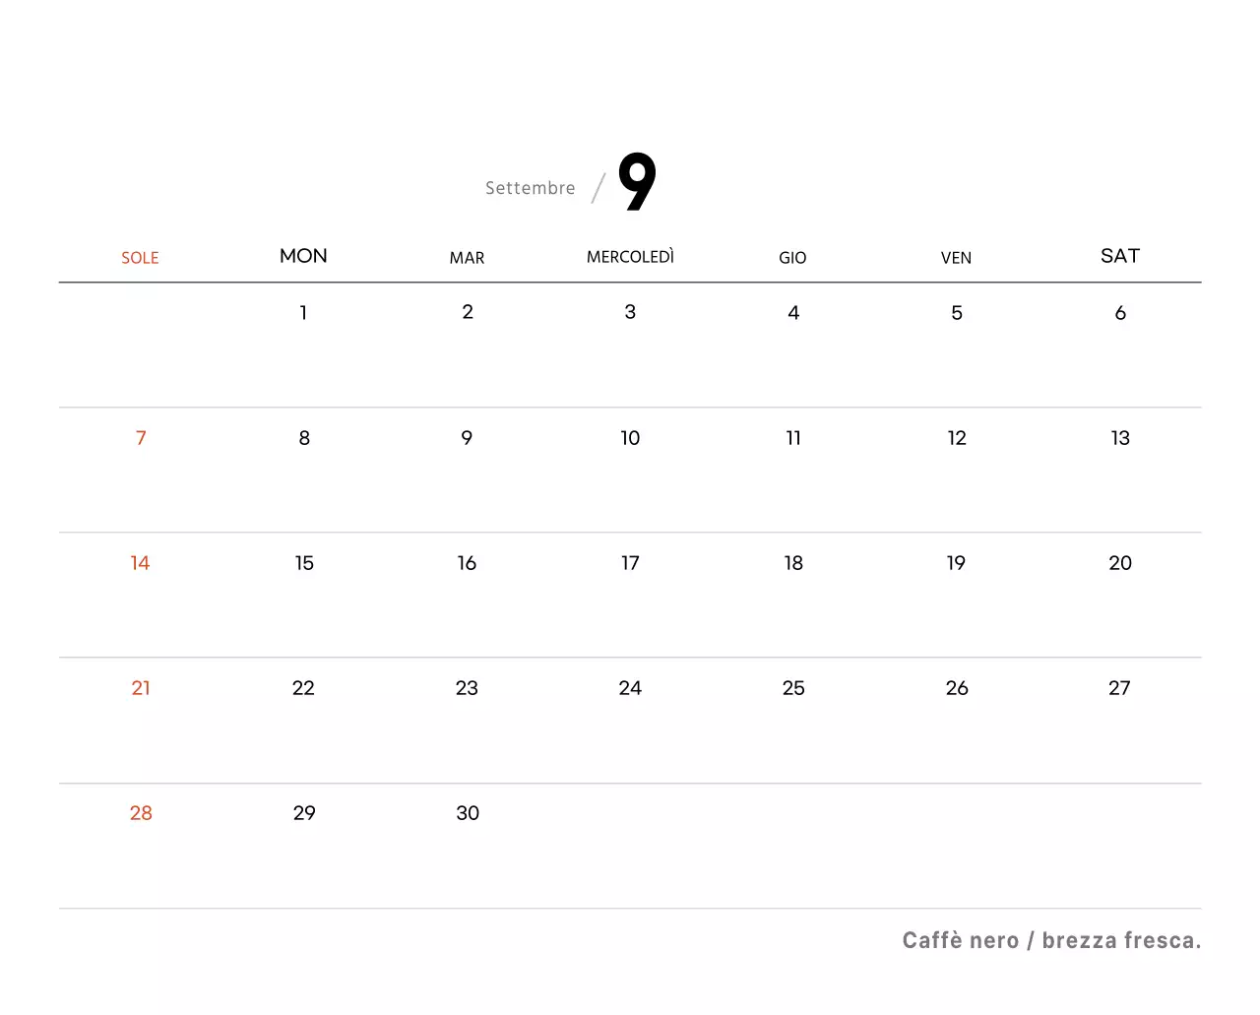The width and height of the screenshot is (1260, 1015).
Task: Pick date 25 in the Thursday column
Action: click(x=792, y=688)
